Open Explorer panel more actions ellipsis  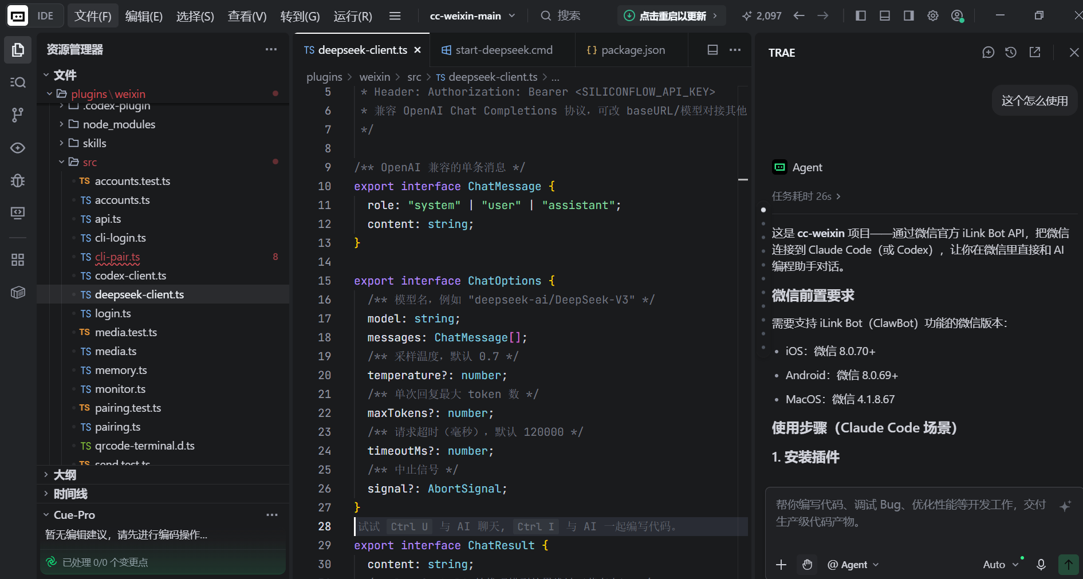[x=271, y=49]
